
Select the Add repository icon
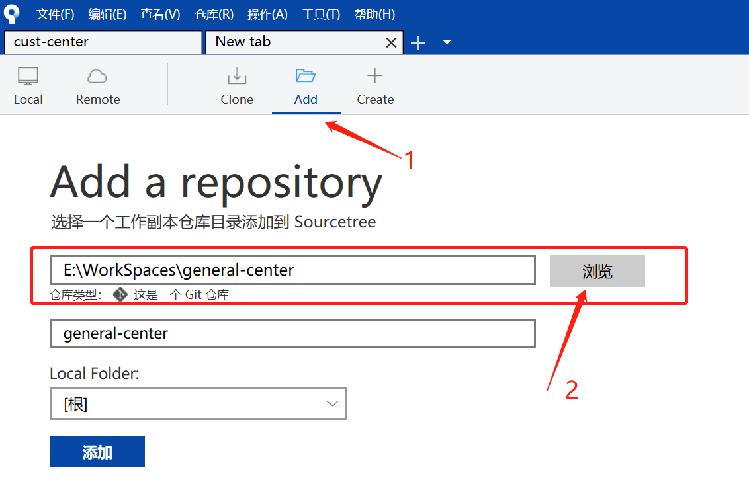[306, 85]
